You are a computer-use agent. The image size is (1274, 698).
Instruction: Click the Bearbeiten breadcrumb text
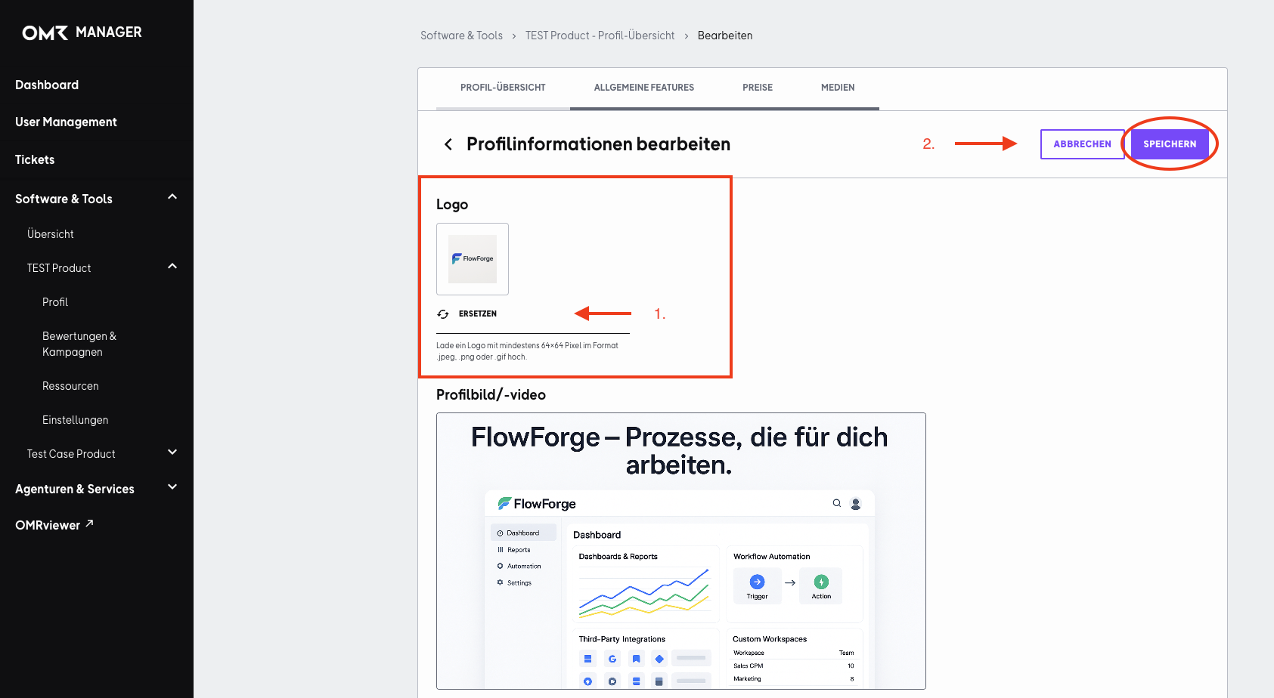pos(725,36)
